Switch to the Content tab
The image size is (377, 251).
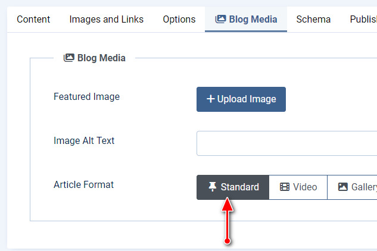coord(33,20)
